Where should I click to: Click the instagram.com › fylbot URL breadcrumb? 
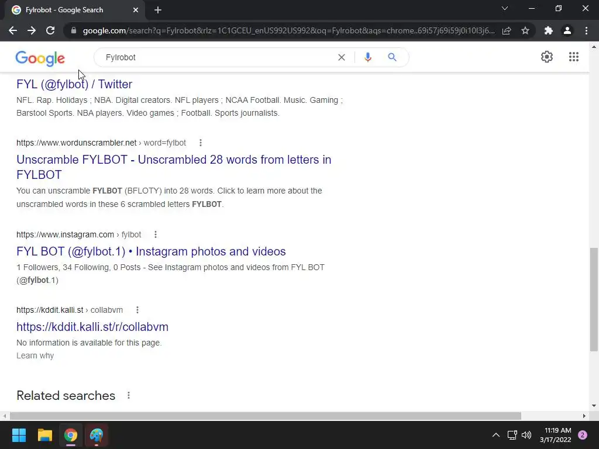click(79, 234)
